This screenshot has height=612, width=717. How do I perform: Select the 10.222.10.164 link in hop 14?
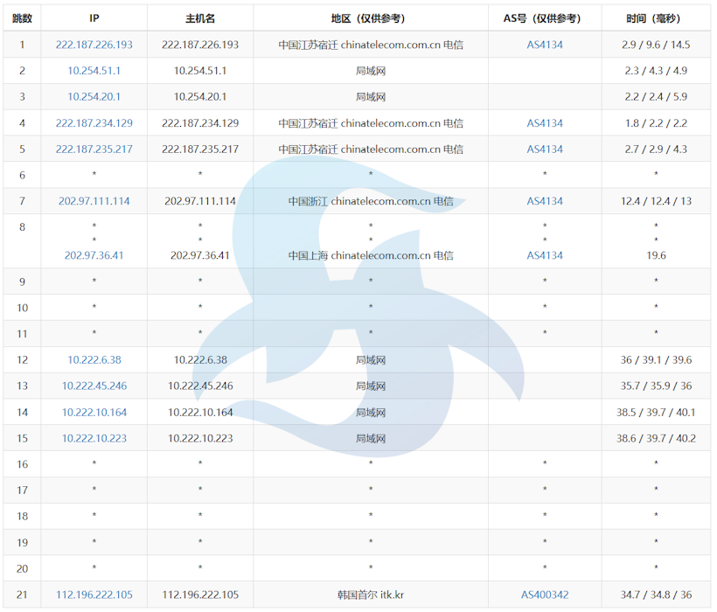click(94, 412)
